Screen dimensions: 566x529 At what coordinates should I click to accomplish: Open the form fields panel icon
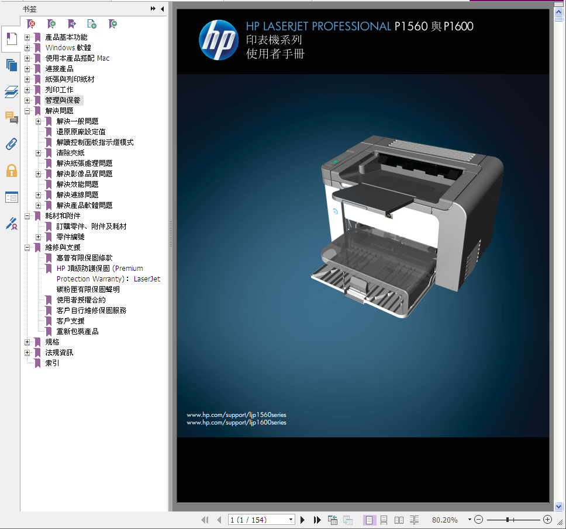click(12, 197)
